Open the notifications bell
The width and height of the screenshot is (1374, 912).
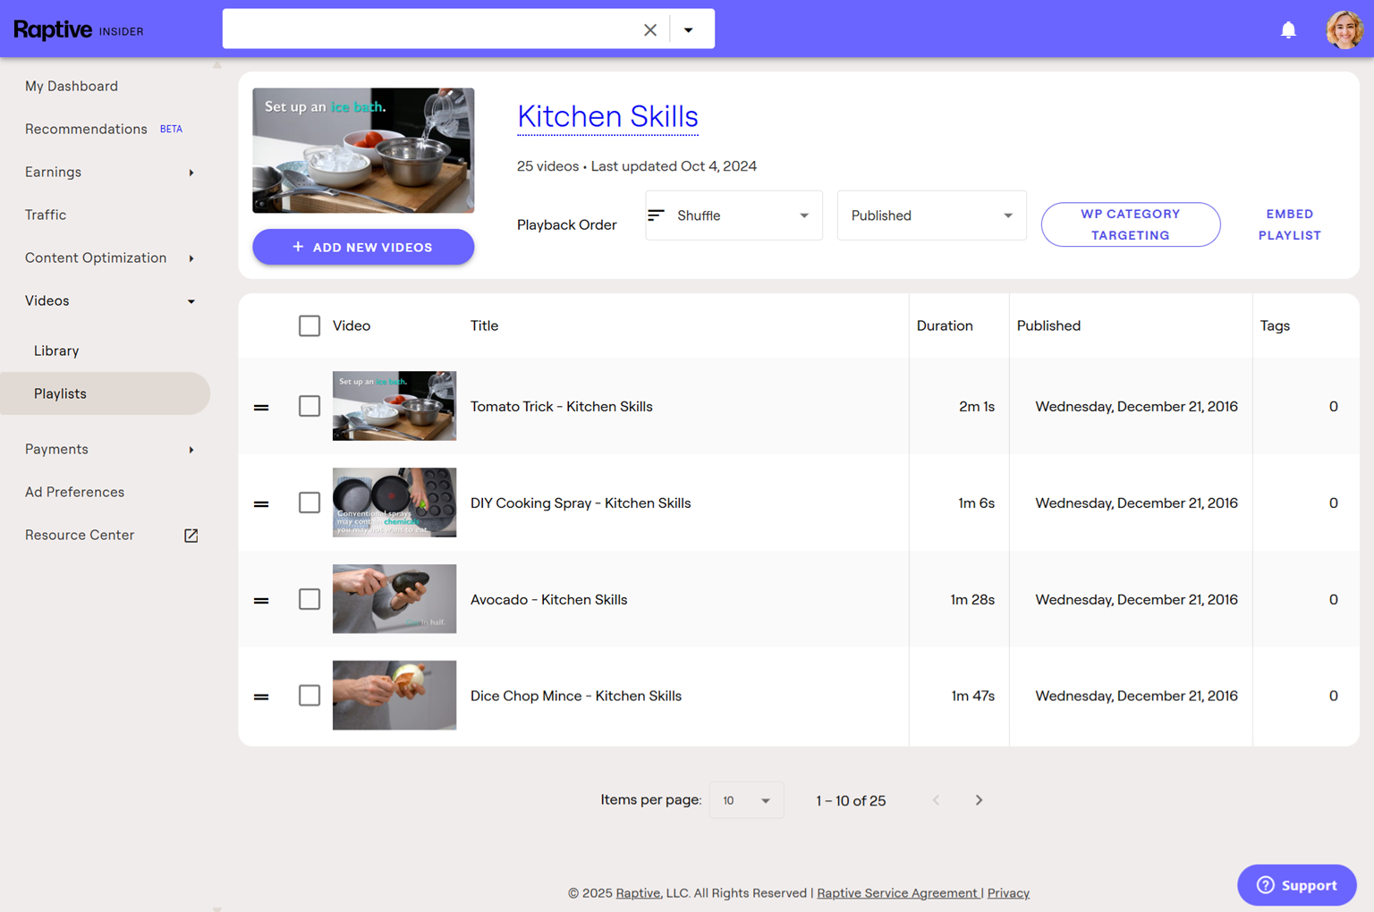1288,30
